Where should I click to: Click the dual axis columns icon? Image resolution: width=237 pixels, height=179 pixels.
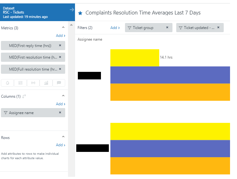point(21,83)
